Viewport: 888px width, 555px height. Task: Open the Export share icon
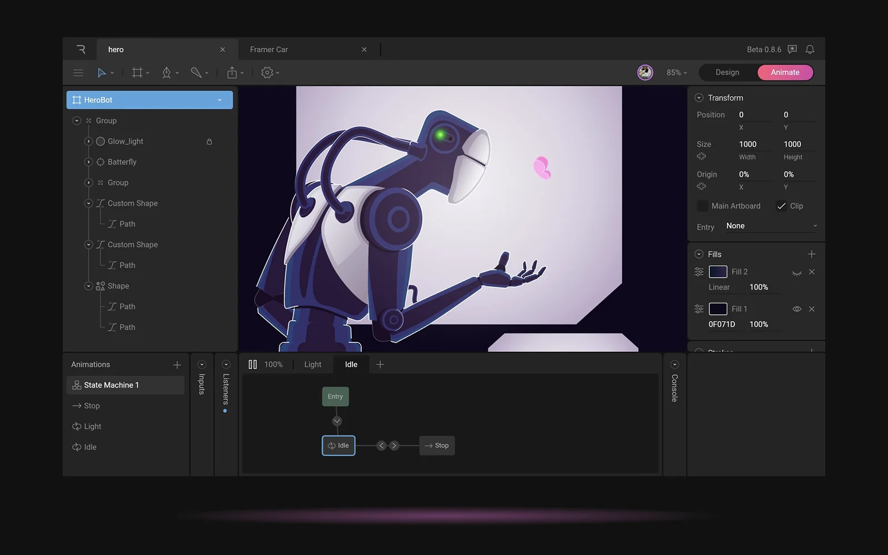coord(232,73)
